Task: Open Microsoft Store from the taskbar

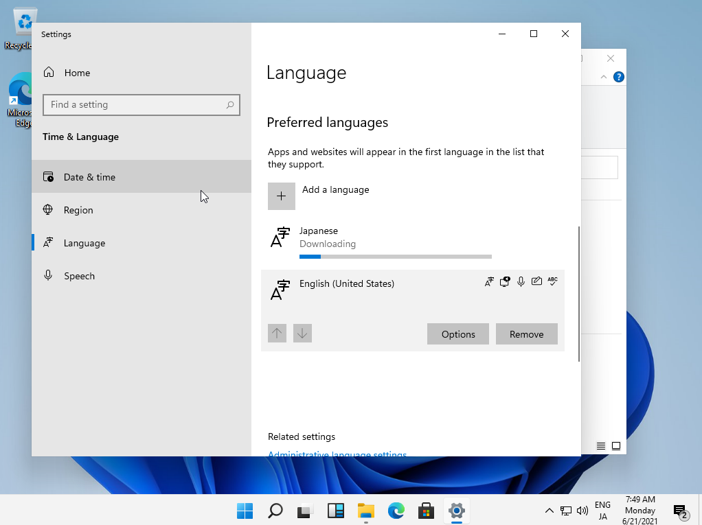Action: pyautogui.click(x=426, y=511)
